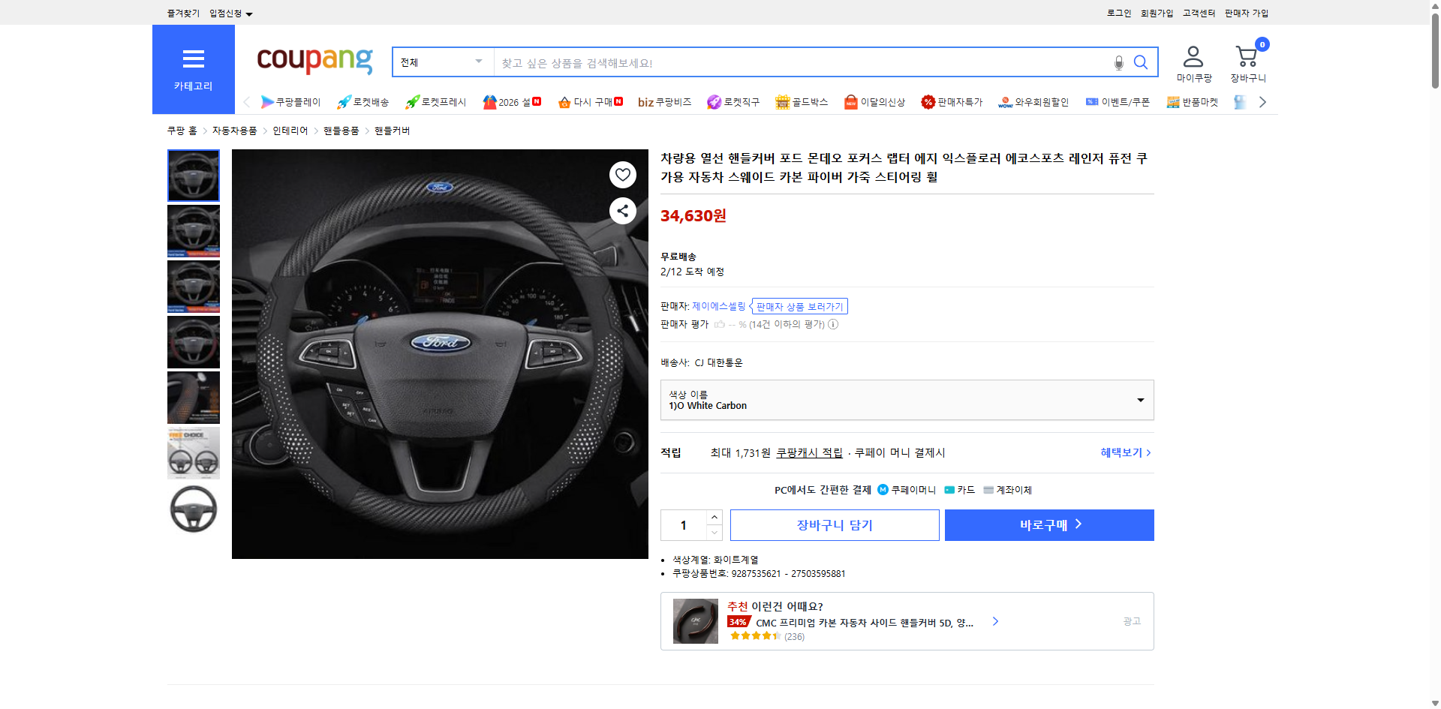Click the voice search microphone icon
The width and height of the screenshot is (1441, 709).
[x=1118, y=62]
